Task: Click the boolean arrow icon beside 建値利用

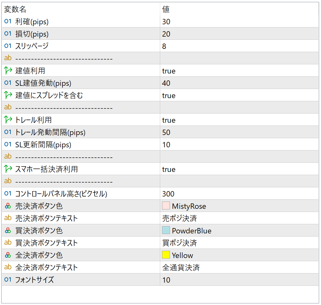Action: (x=8, y=71)
